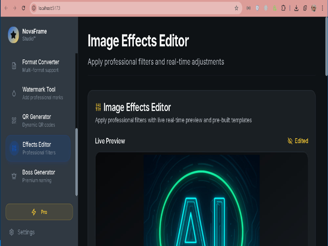The height and width of the screenshot is (246, 328).
Task: Click the Settings gear icon
Action: point(11,232)
